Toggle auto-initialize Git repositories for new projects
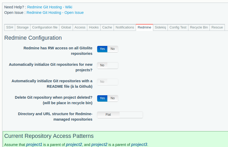Image resolution: width=228 pixels, height=147 pixels. pos(108,66)
